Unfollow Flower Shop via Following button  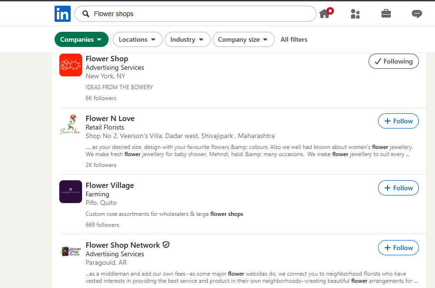pyautogui.click(x=393, y=61)
